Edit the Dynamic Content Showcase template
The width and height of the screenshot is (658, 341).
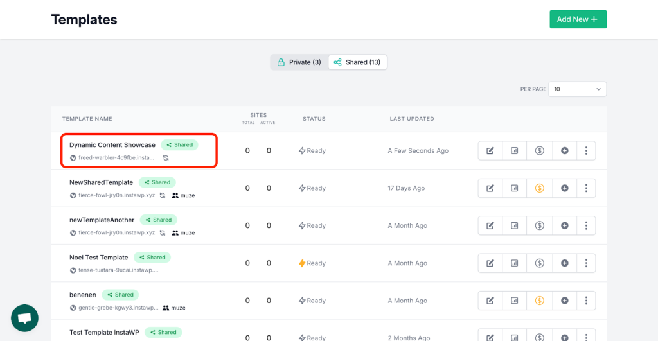pos(490,150)
